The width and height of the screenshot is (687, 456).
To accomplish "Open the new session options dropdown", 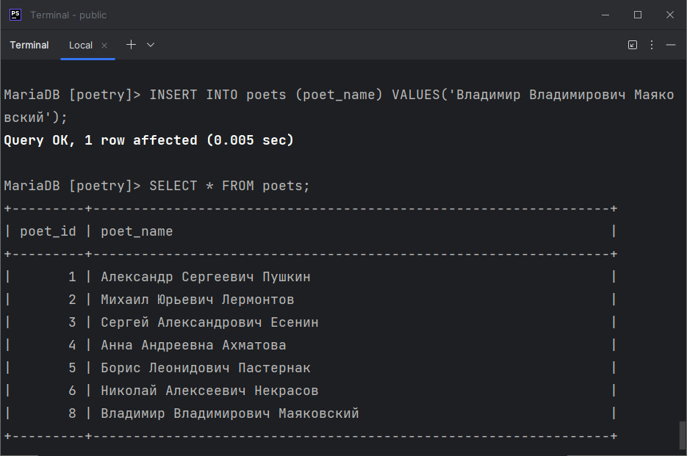I will [x=151, y=45].
